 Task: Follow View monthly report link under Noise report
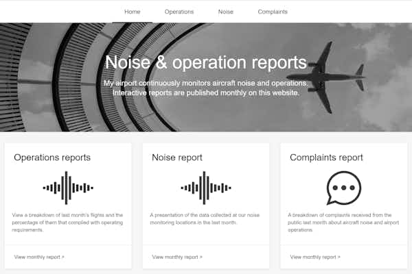tap(177, 257)
